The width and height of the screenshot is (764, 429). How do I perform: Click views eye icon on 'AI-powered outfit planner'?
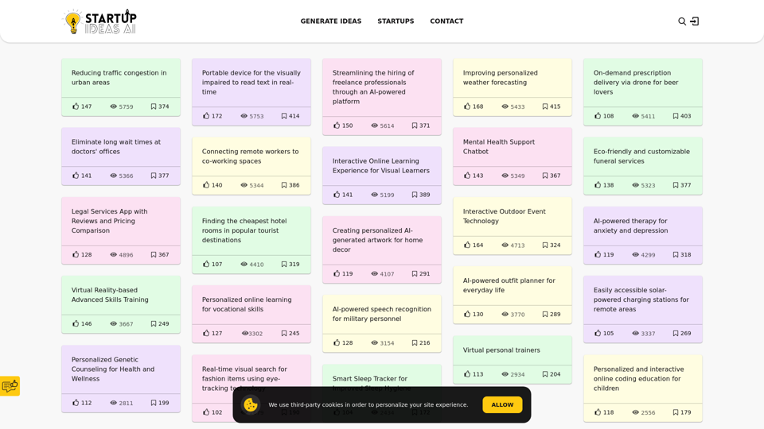coord(505,315)
